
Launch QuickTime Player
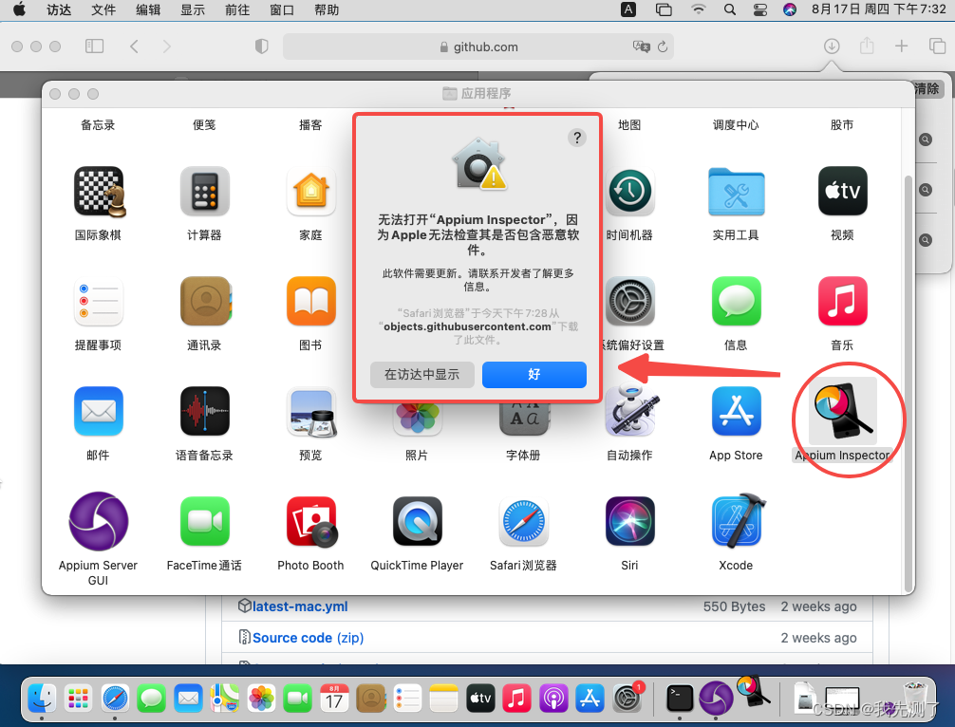(x=417, y=521)
